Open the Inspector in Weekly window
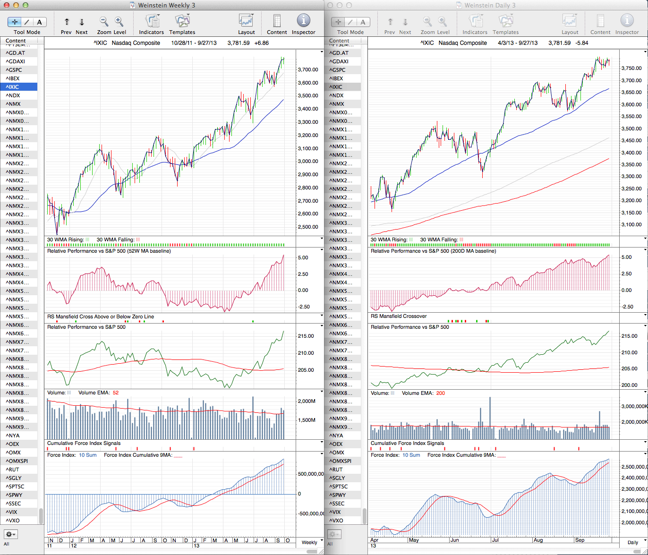The height and width of the screenshot is (555, 648). pos(303,22)
